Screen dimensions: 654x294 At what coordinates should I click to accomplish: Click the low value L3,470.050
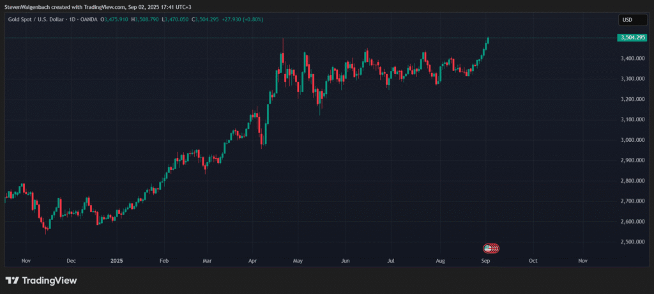pos(176,20)
